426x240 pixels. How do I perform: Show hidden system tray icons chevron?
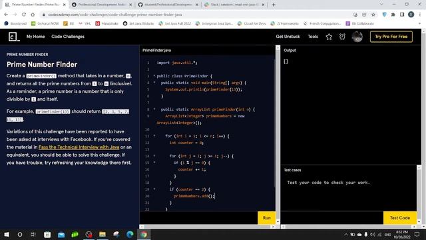[345, 234]
